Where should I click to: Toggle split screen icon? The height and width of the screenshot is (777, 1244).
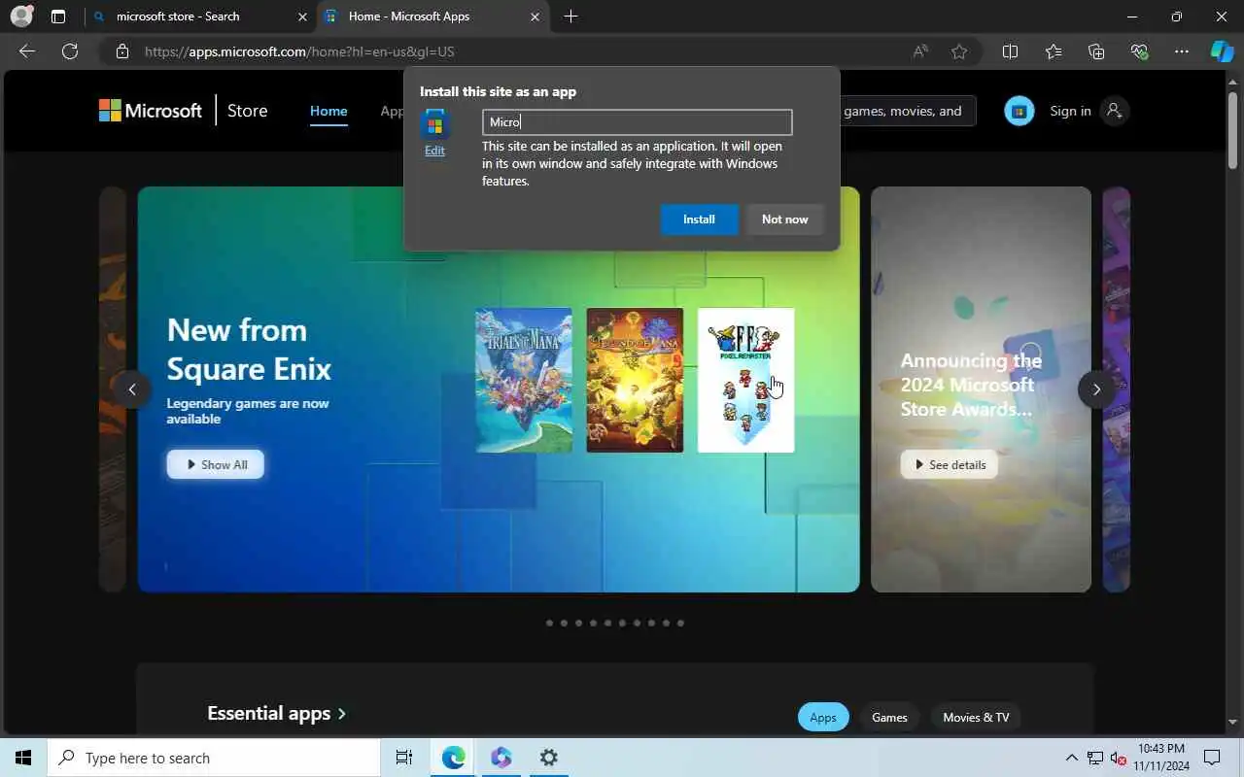(x=1010, y=51)
